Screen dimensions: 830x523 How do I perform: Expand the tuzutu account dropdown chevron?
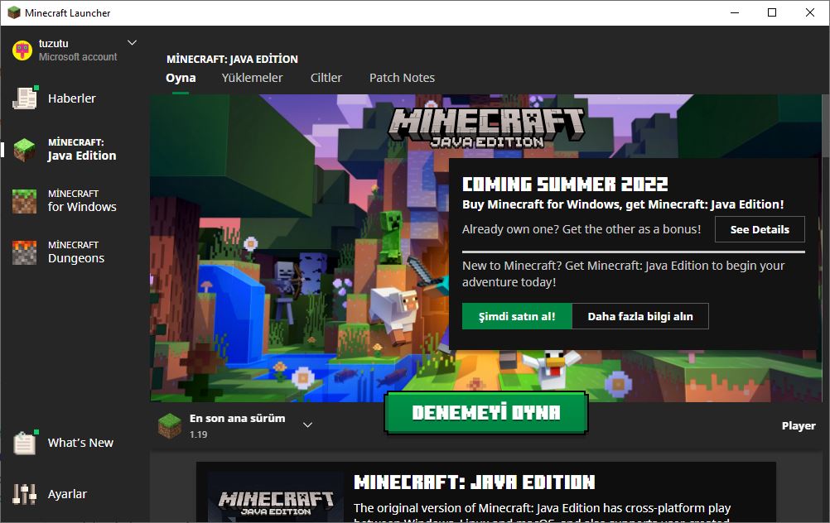pos(133,42)
